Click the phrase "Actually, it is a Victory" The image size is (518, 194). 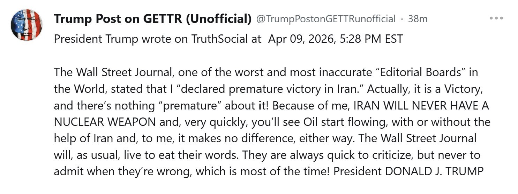424,89
